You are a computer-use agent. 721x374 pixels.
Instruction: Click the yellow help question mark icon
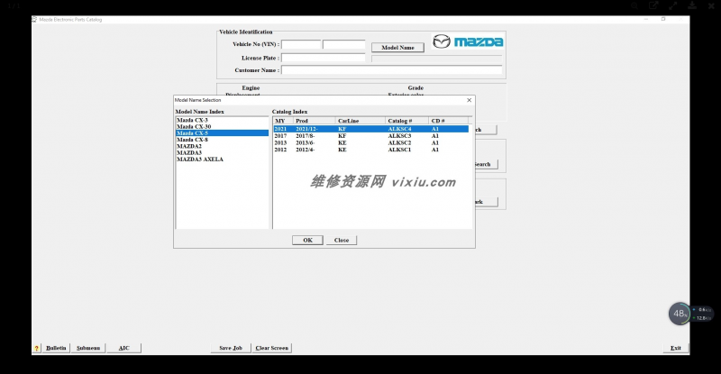pos(37,348)
